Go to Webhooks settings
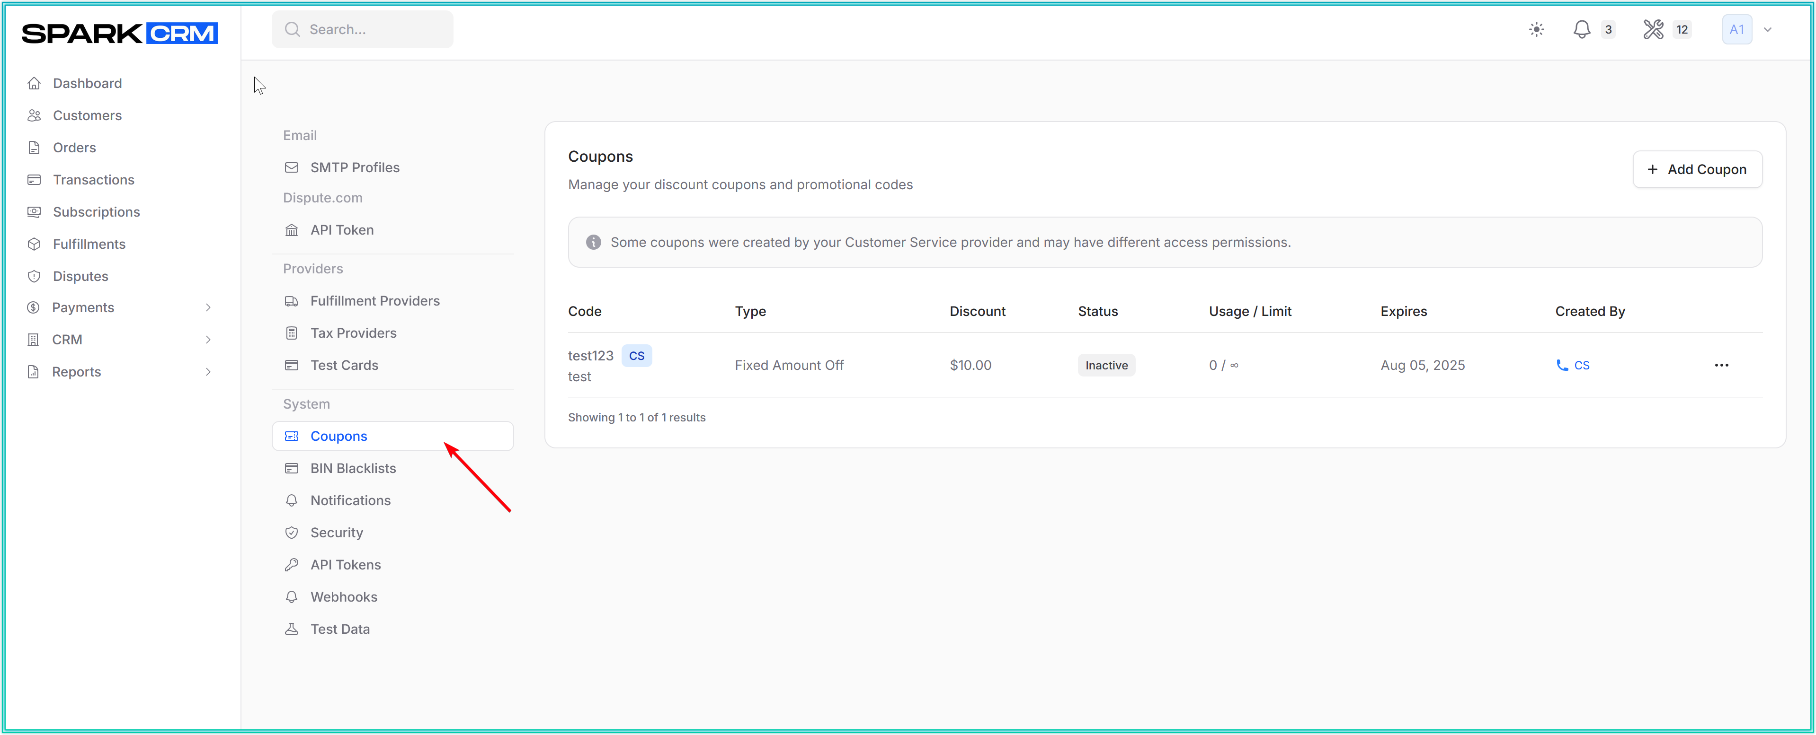 [x=343, y=596]
